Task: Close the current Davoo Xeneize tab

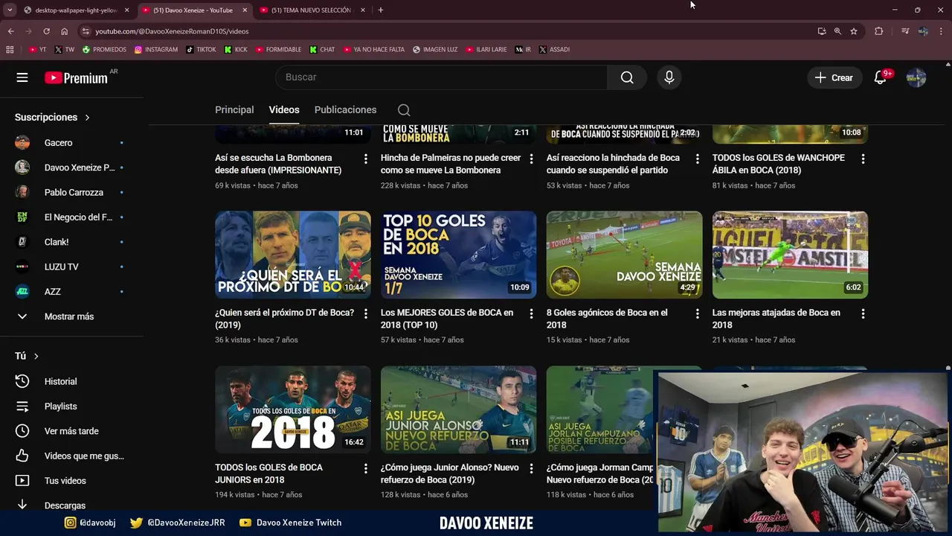Action: (245, 10)
